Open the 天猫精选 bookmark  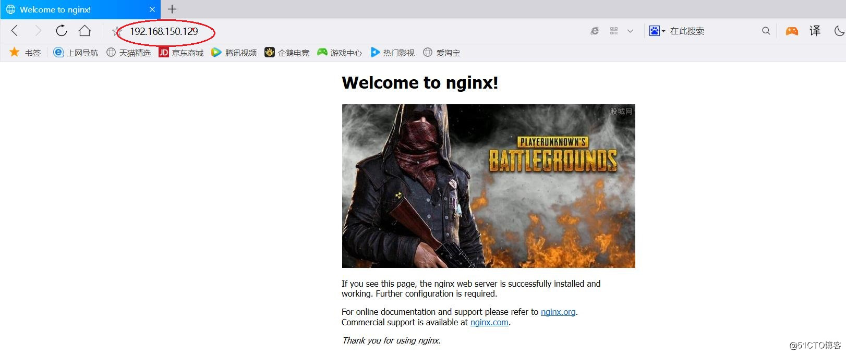tap(128, 53)
